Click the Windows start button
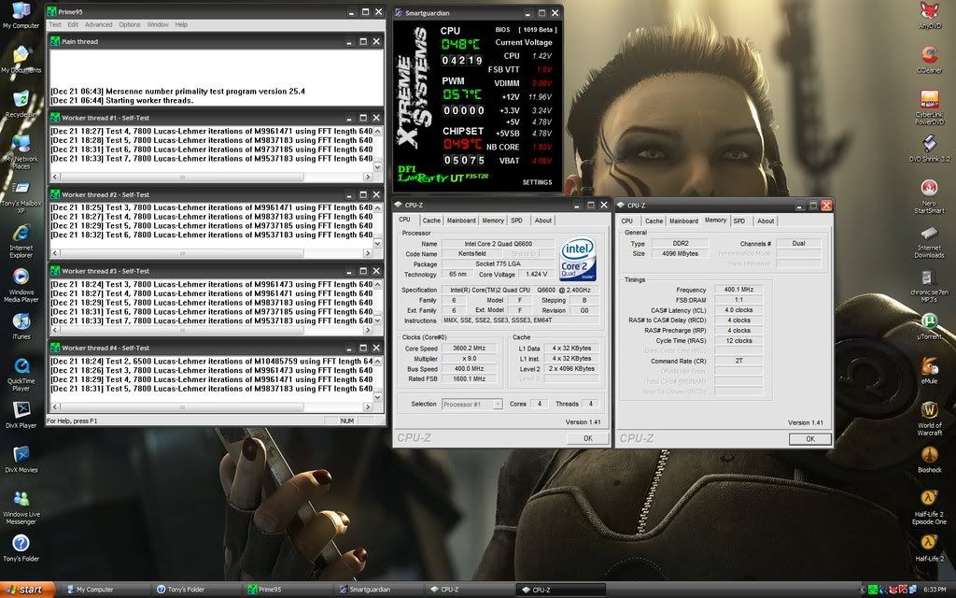The height and width of the screenshot is (598, 956). pyautogui.click(x=27, y=590)
